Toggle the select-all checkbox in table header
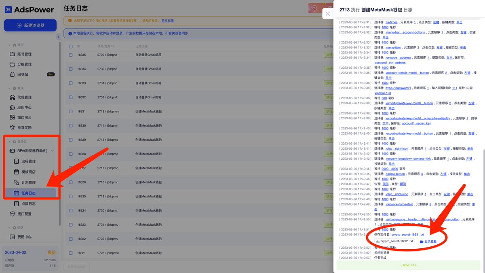The image size is (485, 273). tap(71, 46)
